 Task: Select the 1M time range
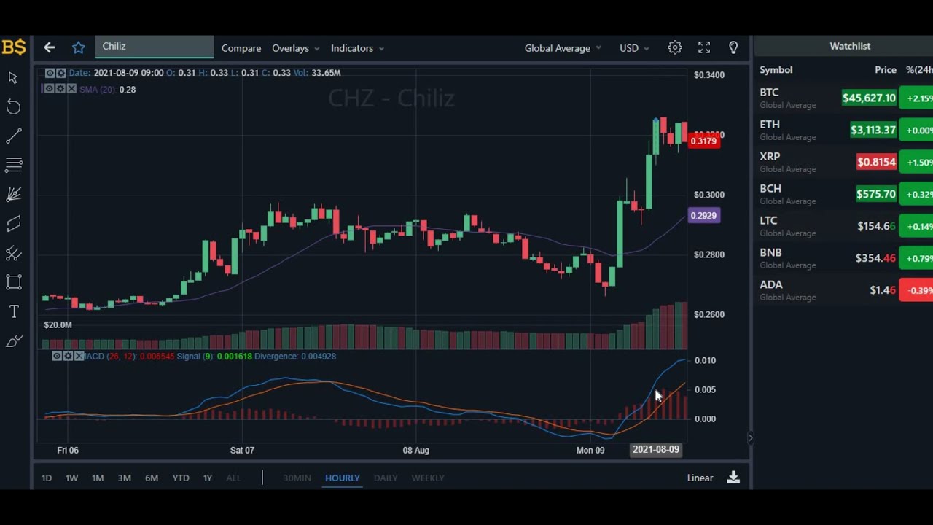pos(98,478)
